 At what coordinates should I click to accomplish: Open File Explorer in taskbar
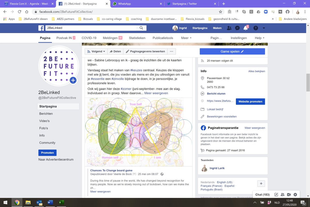pos(28,202)
